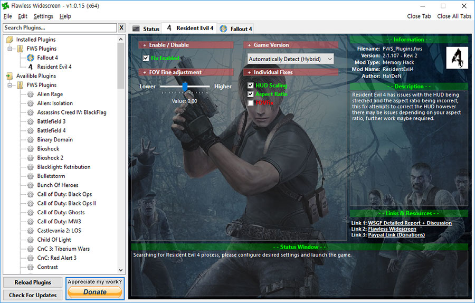The image size is (475, 303).
Task: Click the Installed Plugins folder icon
Action: [x=9, y=40]
